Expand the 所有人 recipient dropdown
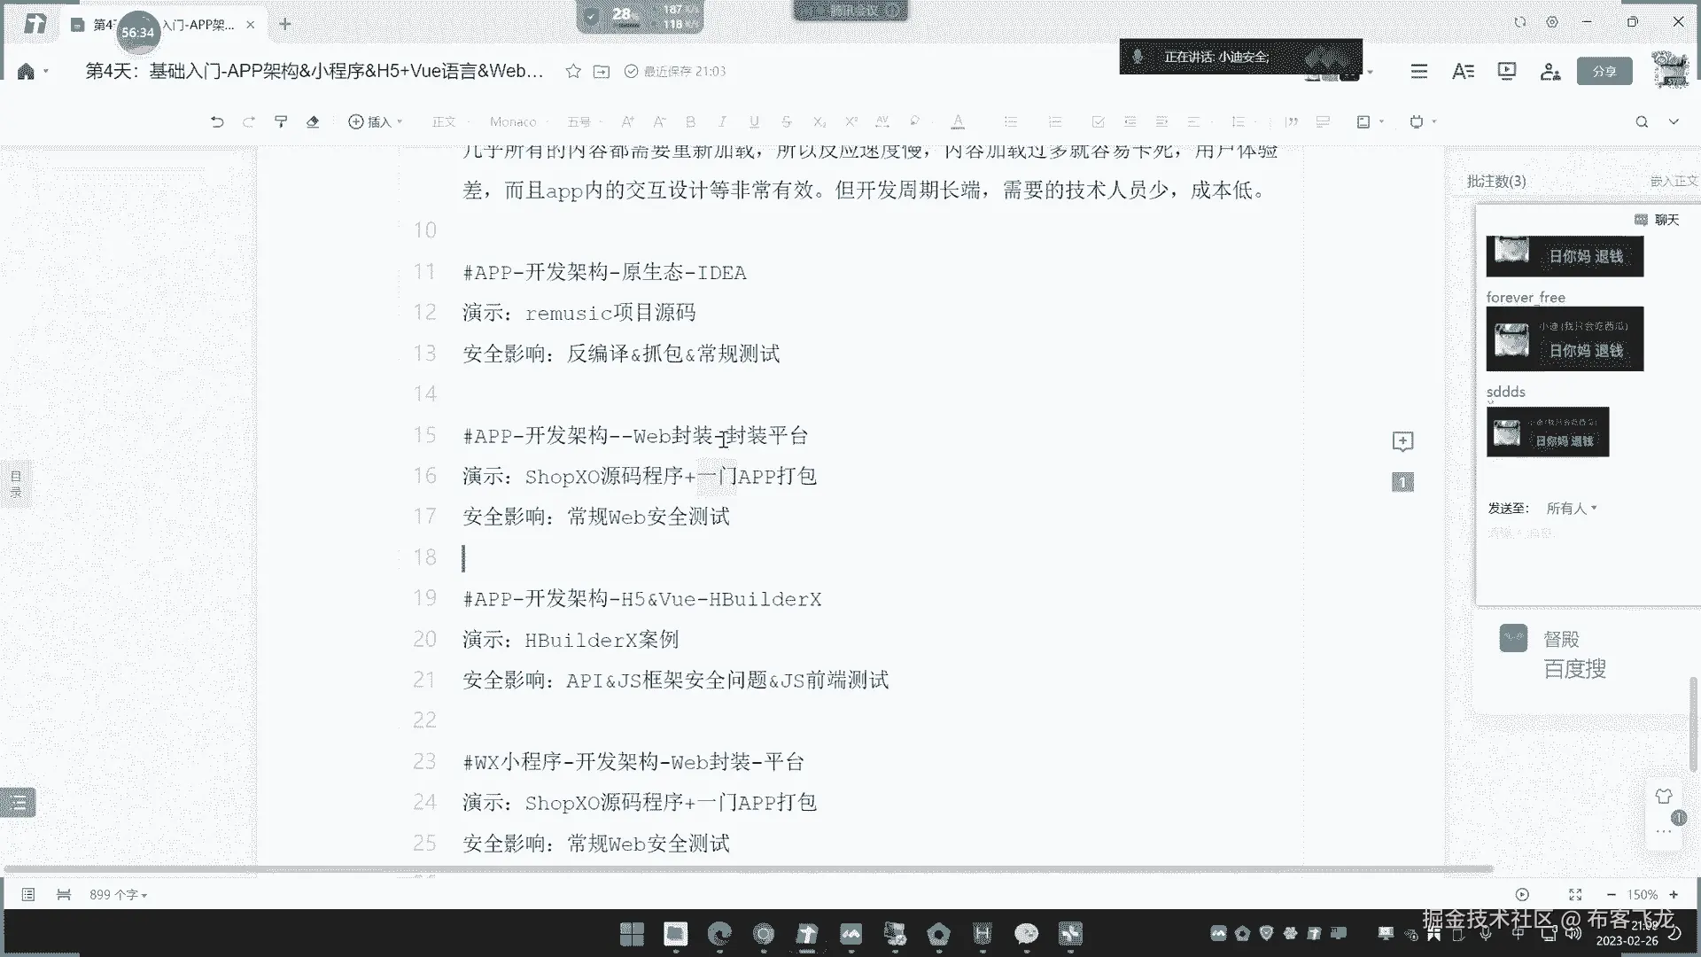This screenshot has width=1701, height=957. pyautogui.click(x=1571, y=508)
